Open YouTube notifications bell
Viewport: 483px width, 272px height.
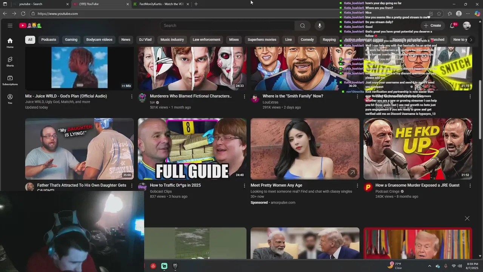pos(452,26)
